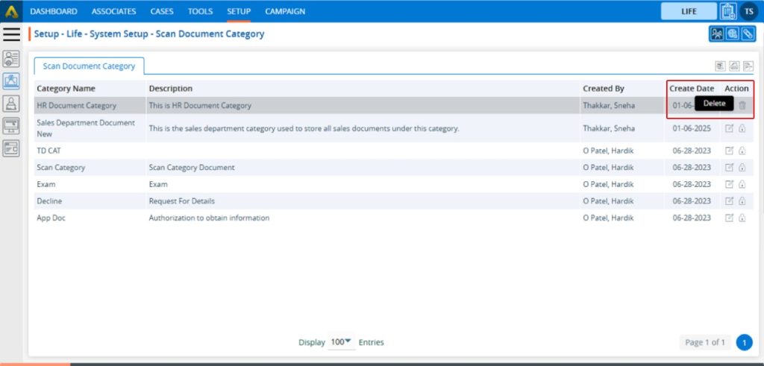Open the TOOLS menu in top bar
Screen dimensions: 764x366
coord(200,11)
